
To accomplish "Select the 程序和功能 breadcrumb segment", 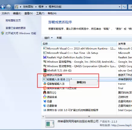I will pyautogui.click(x=55, y=7).
